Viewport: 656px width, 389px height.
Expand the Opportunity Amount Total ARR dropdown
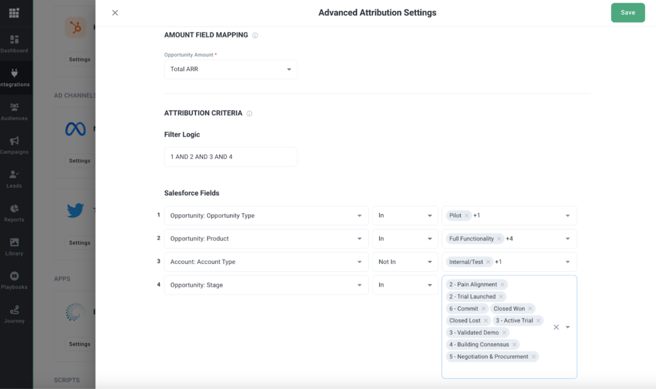231,69
